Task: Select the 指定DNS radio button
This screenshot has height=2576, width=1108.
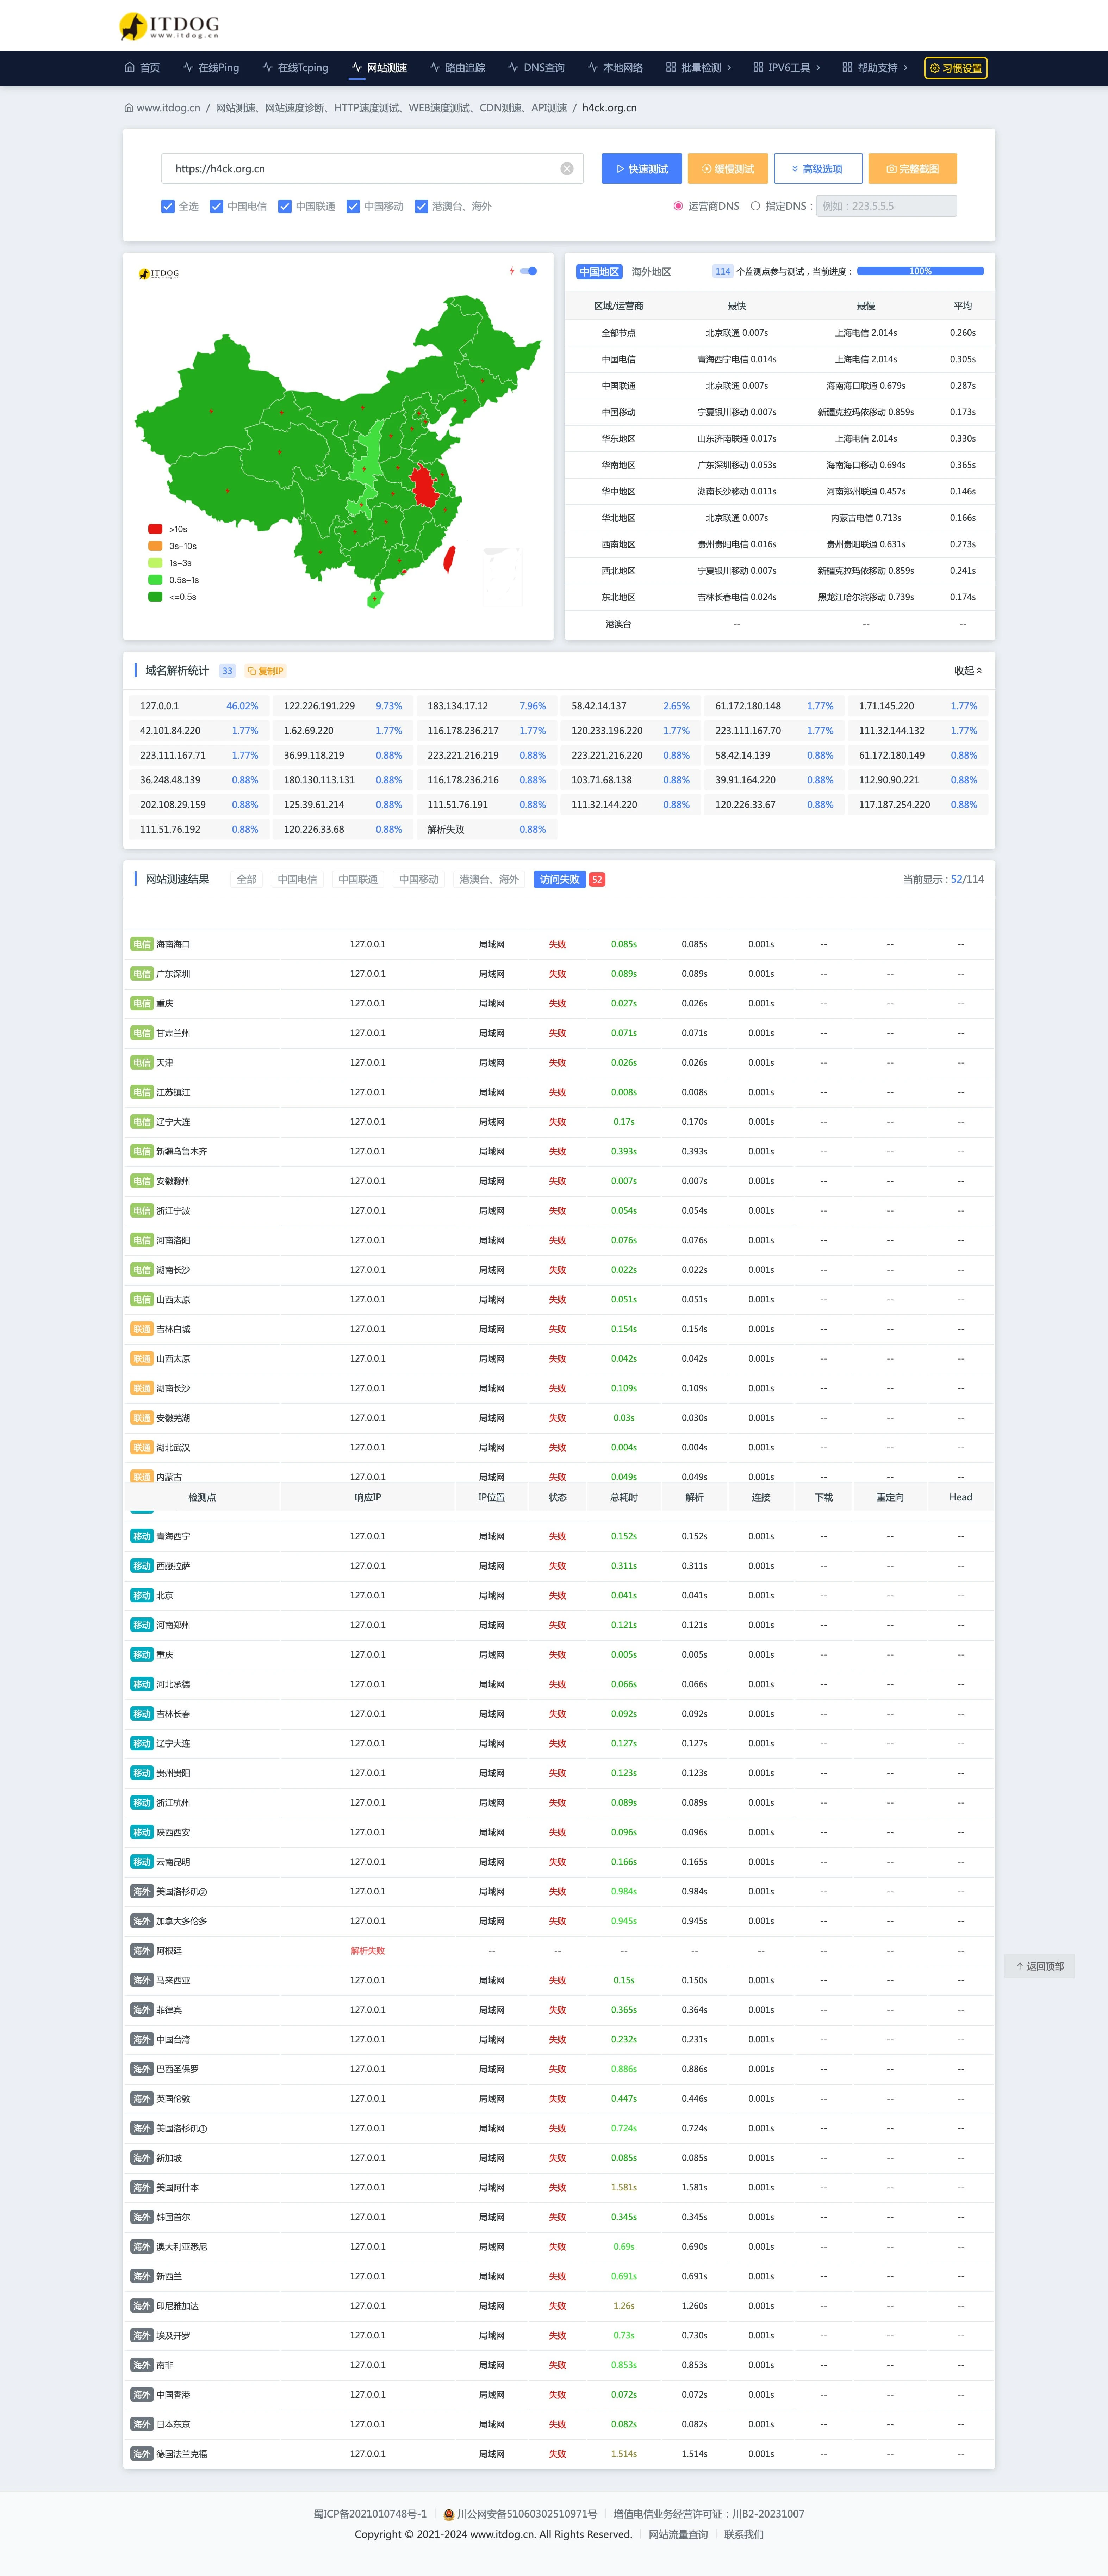Action: pos(755,207)
